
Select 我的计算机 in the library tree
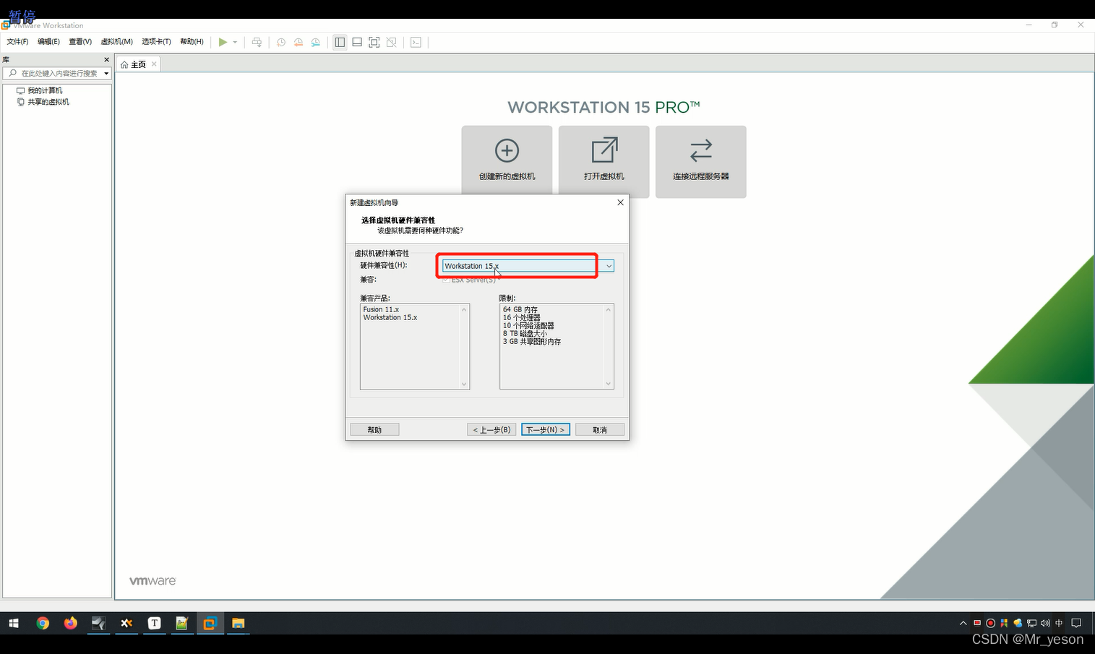click(x=45, y=90)
